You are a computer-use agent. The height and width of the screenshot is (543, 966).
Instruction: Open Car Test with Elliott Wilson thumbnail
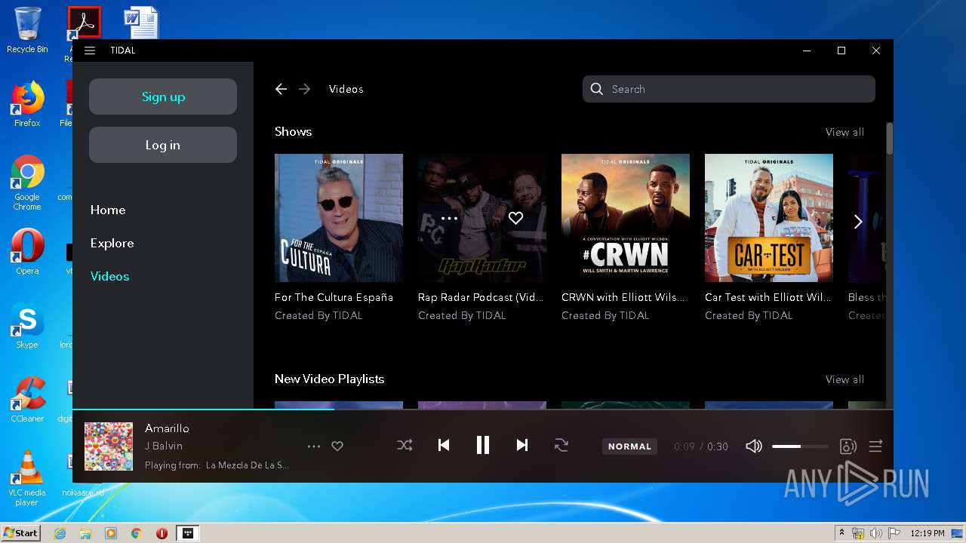[769, 218]
